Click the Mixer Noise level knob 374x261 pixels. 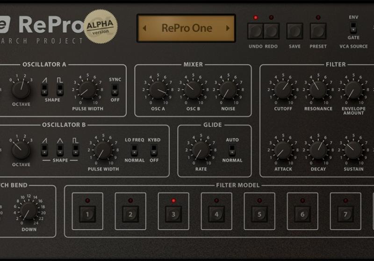pos(228,90)
